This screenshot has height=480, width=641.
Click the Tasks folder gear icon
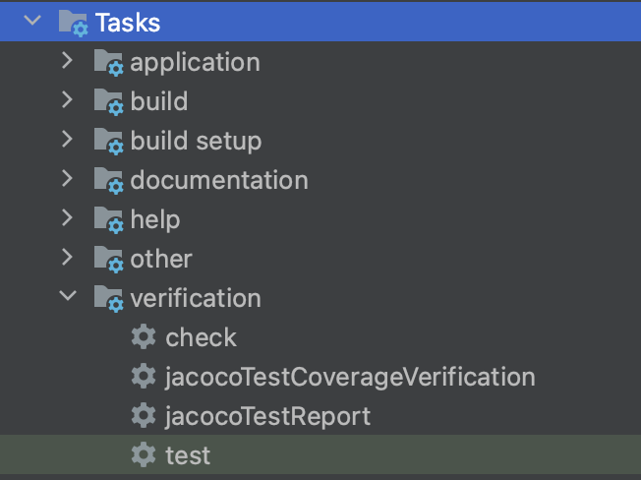(x=73, y=23)
